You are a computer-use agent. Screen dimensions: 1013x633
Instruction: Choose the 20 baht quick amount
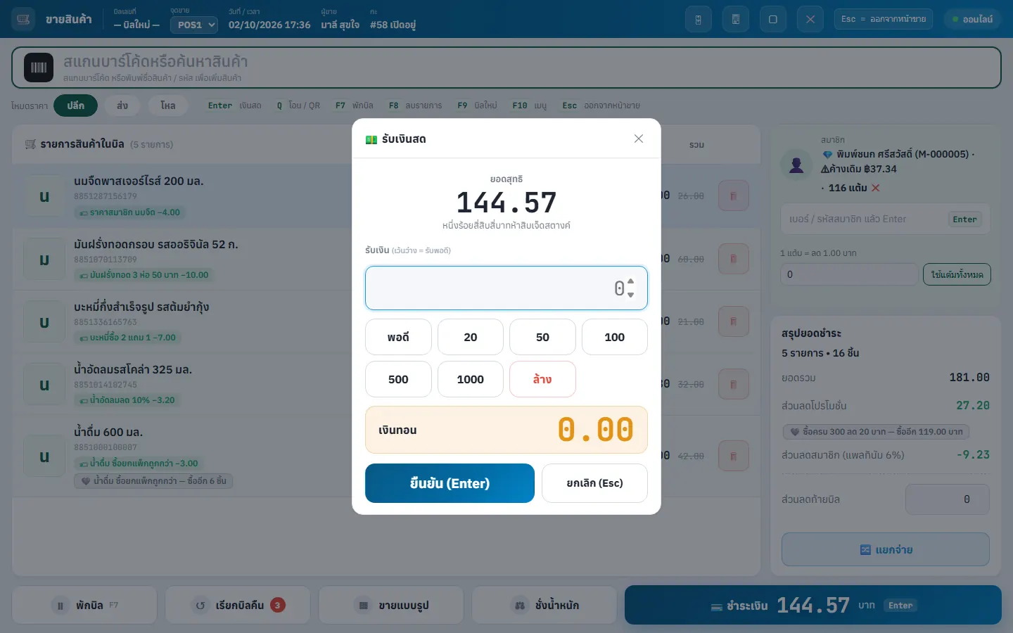[471, 337]
